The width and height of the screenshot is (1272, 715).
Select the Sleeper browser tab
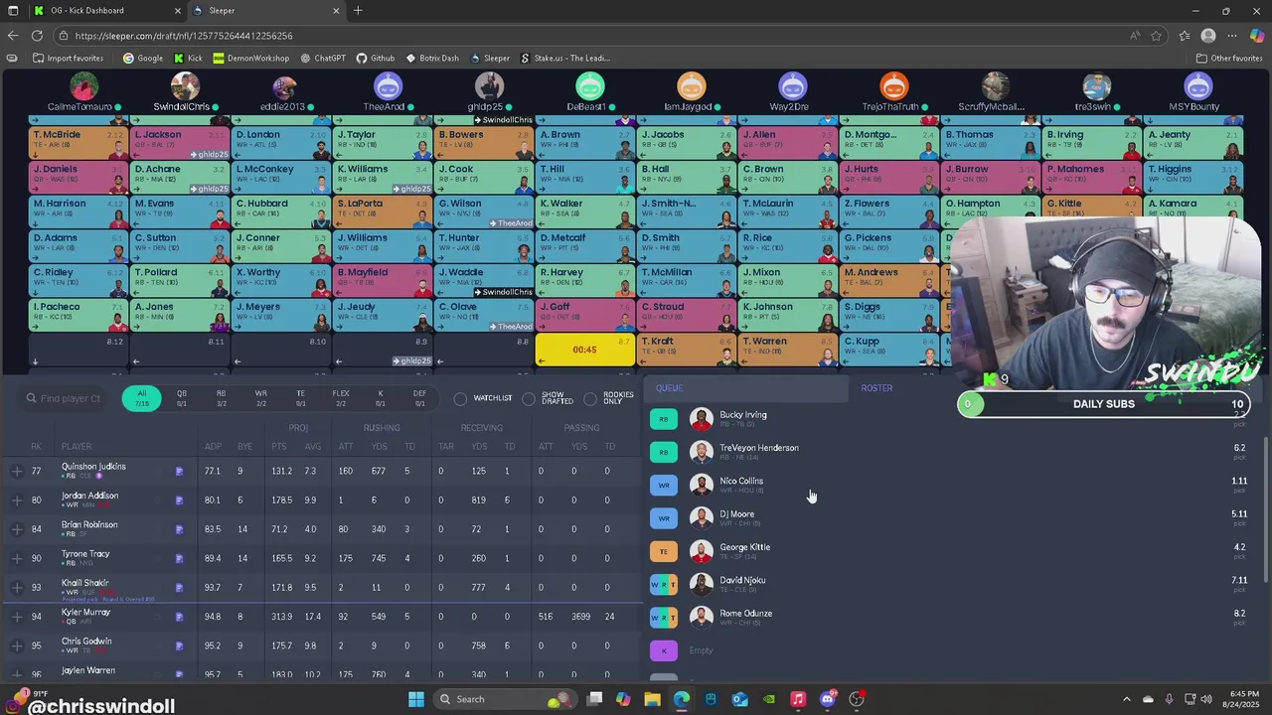266,11
